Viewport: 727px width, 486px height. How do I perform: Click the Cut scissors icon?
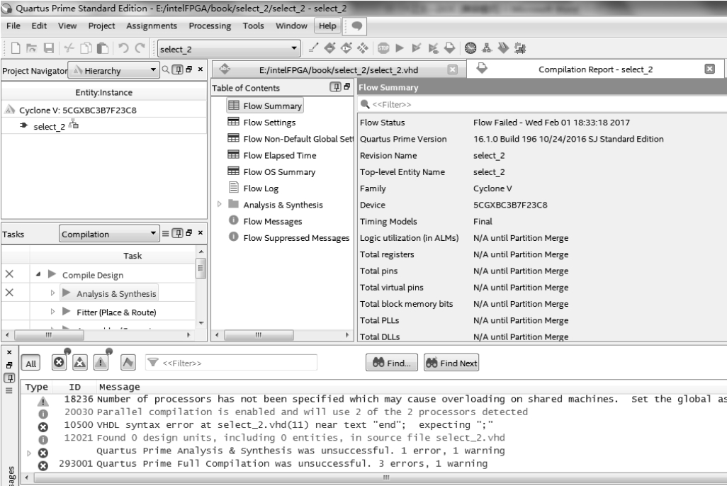pyautogui.click(x=69, y=48)
